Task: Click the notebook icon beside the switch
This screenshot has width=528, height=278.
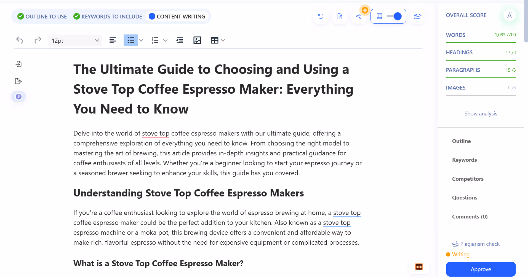Action: tap(379, 16)
